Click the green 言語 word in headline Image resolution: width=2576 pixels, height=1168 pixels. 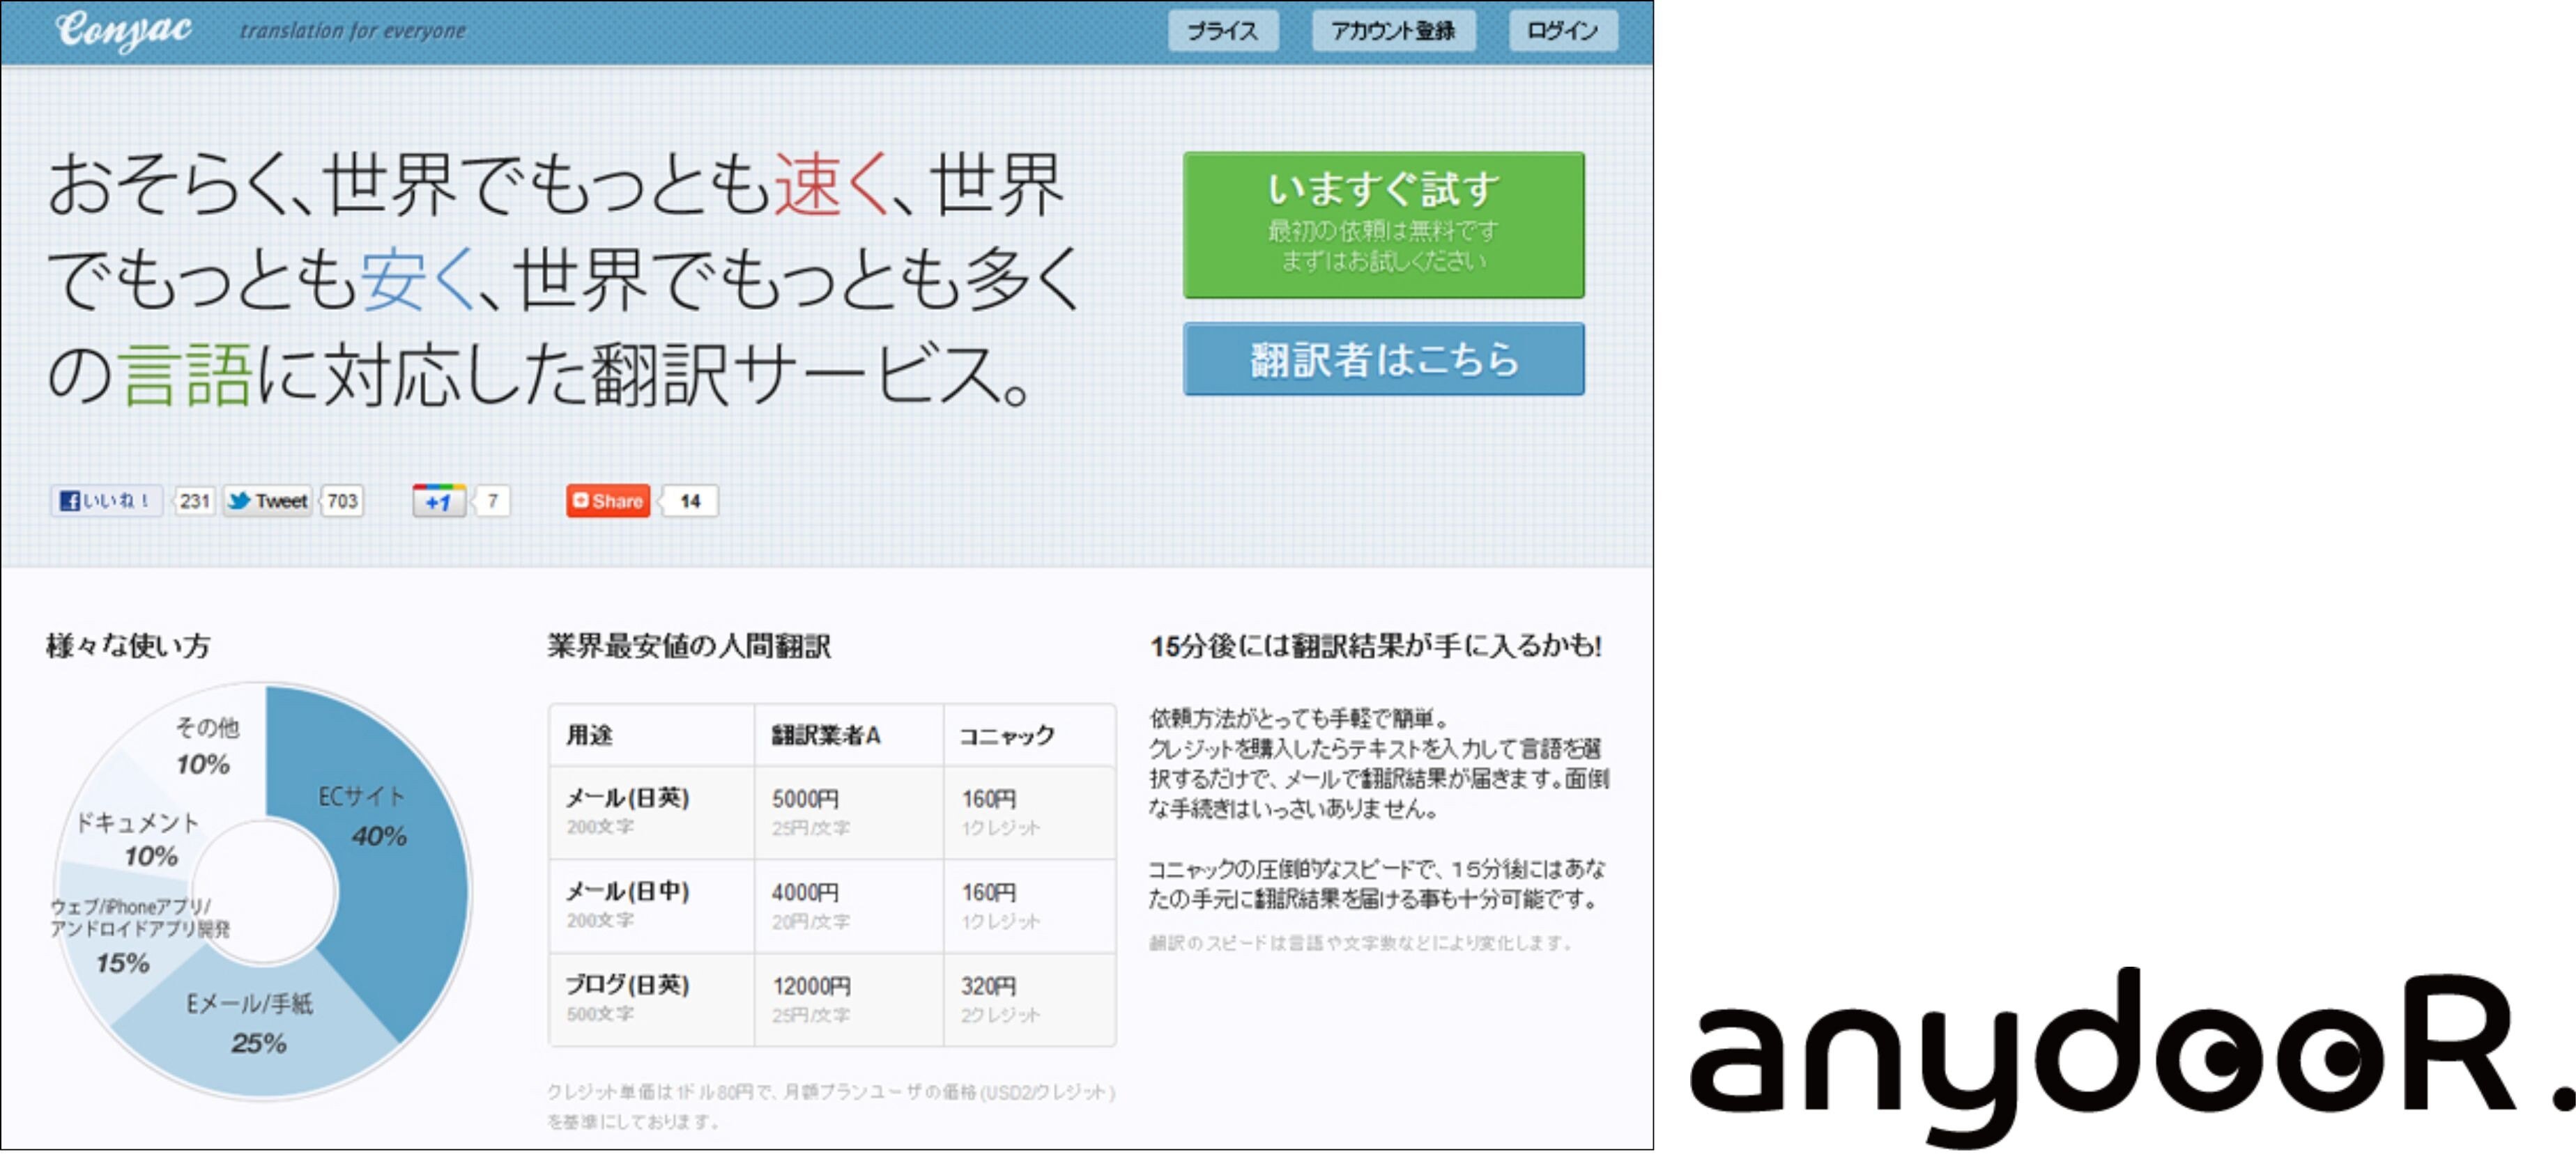click(x=185, y=375)
